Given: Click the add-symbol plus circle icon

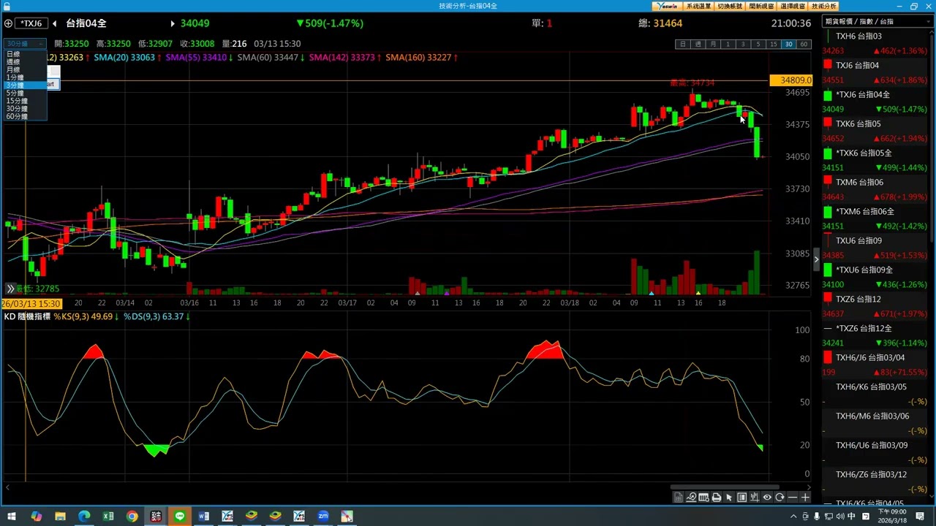Looking at the screenshot, I should coord(8,23).
